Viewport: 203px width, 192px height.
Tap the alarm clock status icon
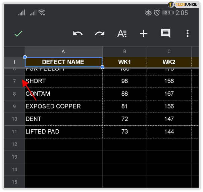pos(157,13)
